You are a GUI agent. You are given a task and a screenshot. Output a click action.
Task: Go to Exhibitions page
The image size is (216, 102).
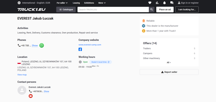point(89,3)
